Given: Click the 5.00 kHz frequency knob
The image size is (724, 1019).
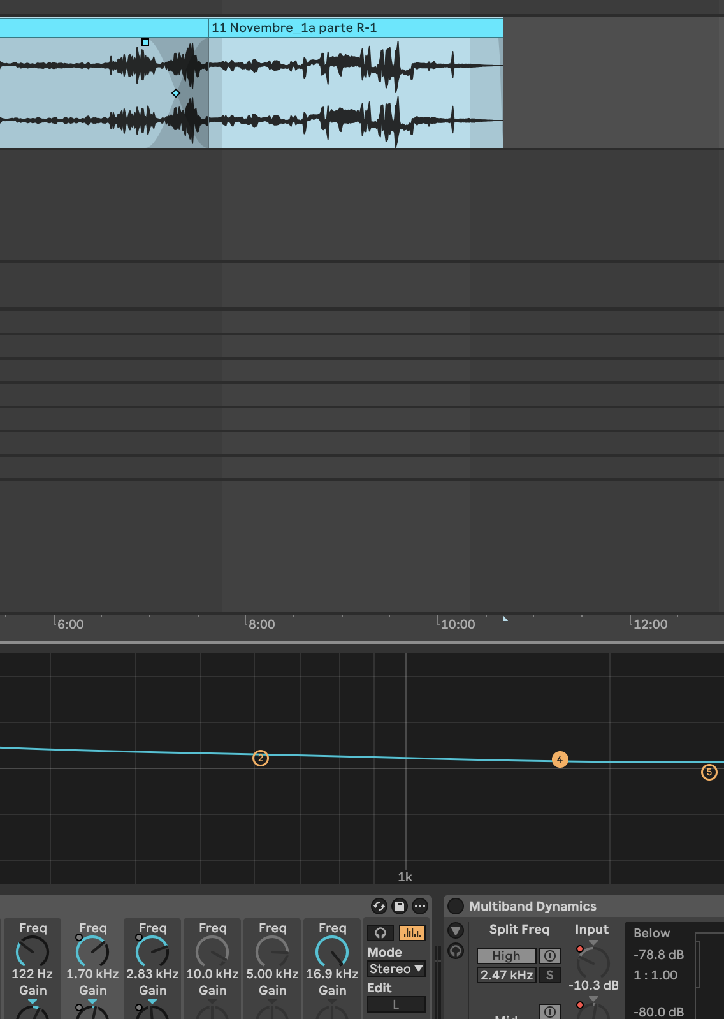Looking at the screenshot, I should point(272,952).
